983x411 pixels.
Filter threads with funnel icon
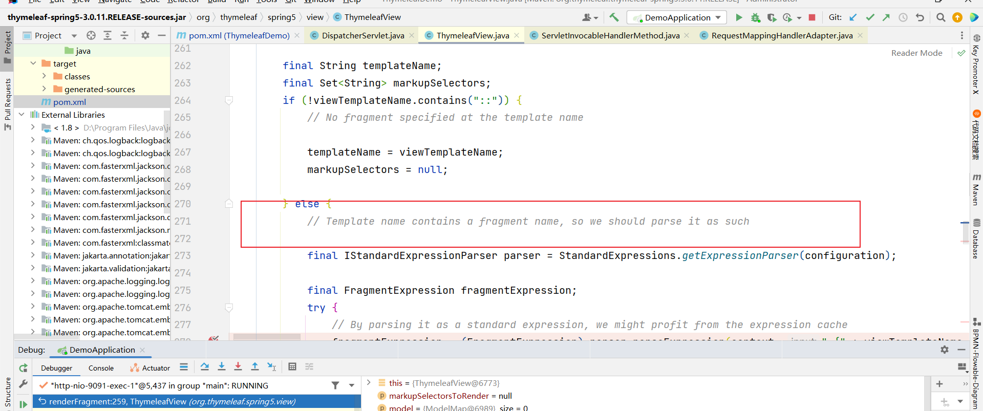point(335,385)
